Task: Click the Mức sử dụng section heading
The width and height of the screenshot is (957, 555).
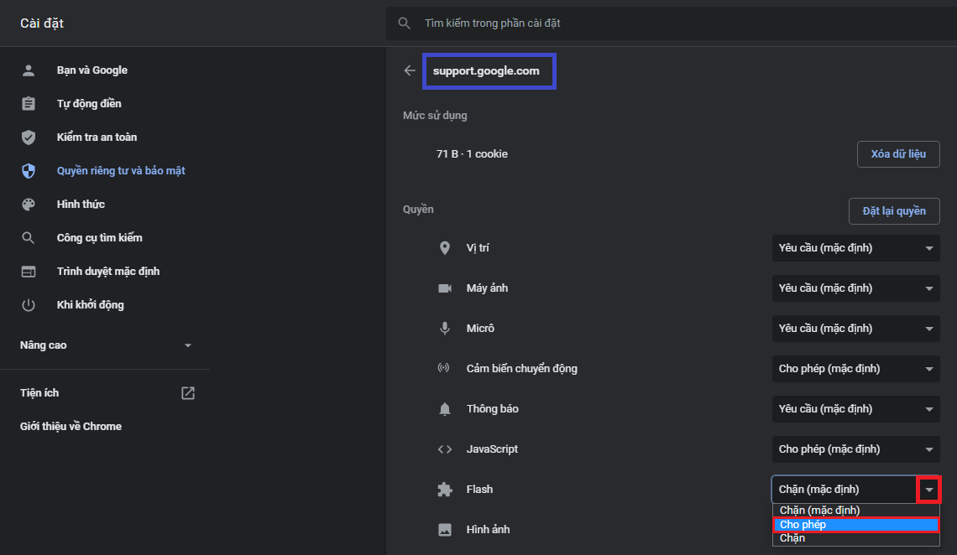Action: (435, 116)
